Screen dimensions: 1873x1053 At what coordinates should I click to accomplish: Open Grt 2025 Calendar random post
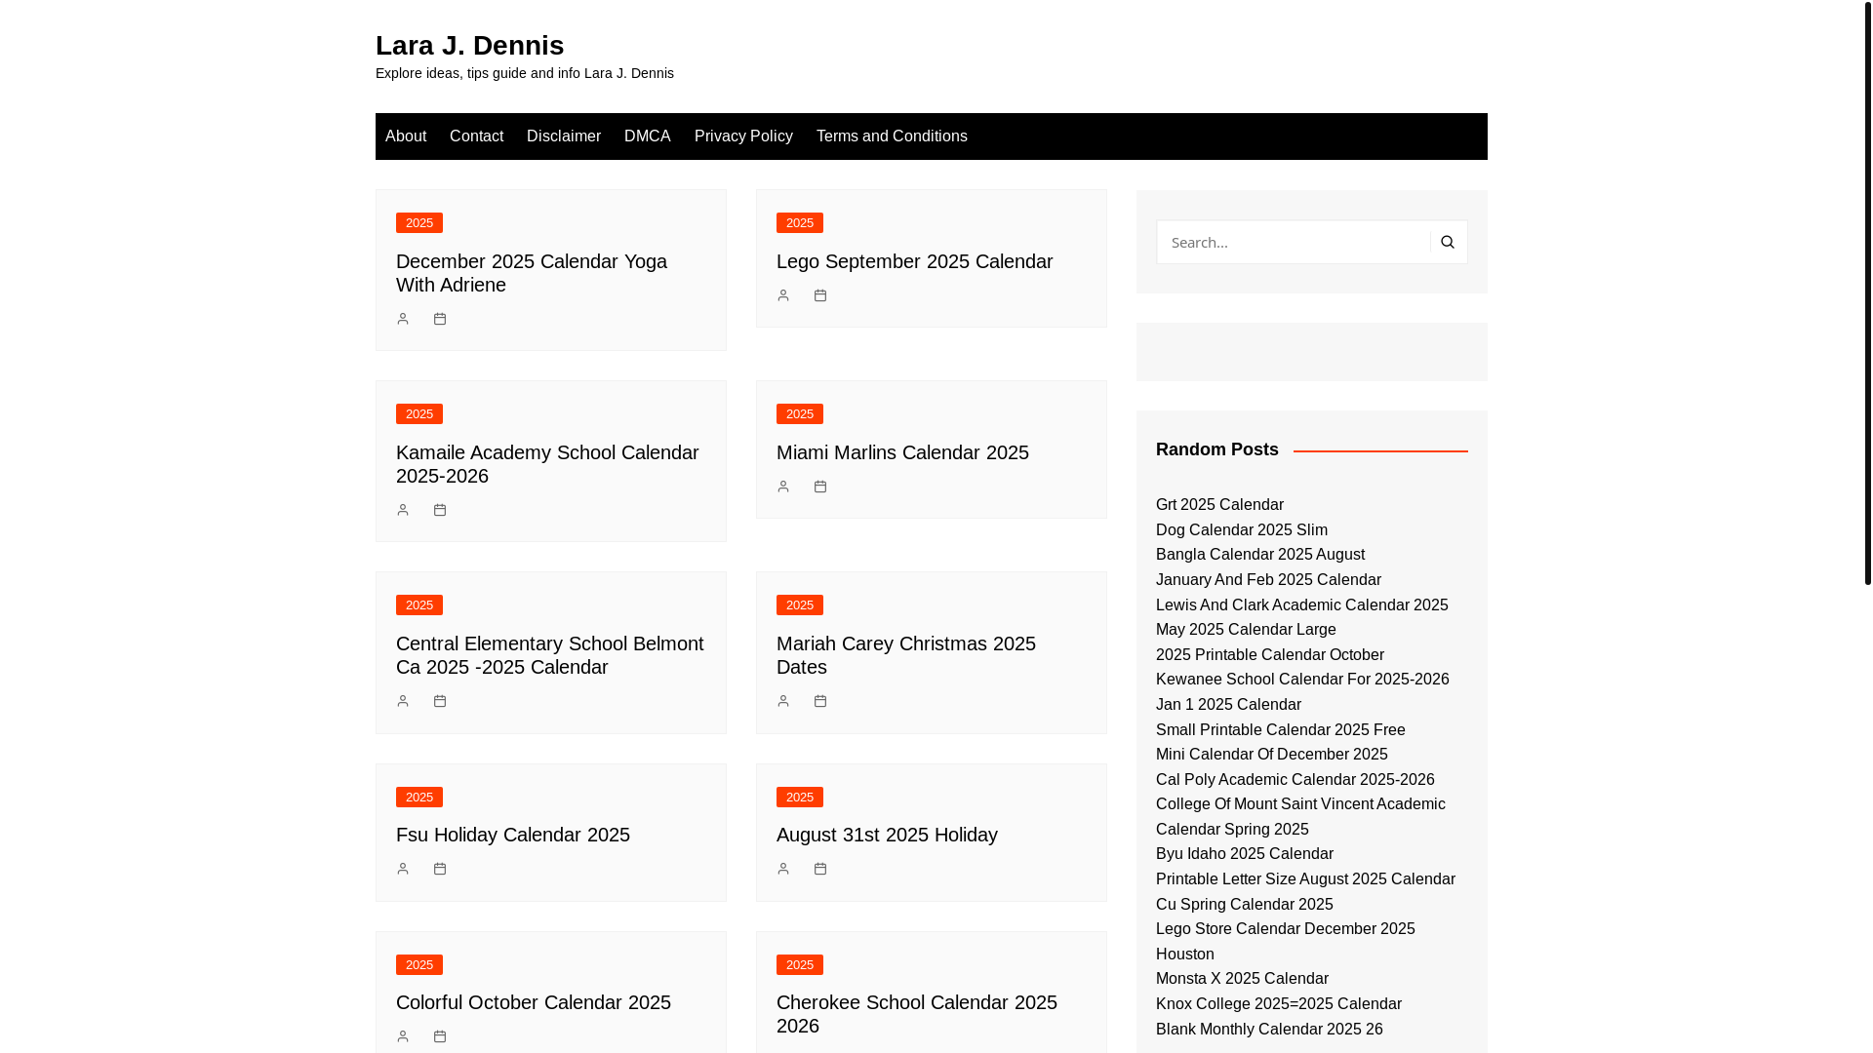1219,505
